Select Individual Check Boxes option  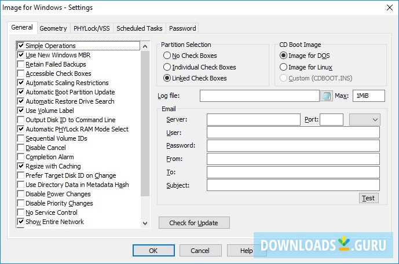tap(167, 67)
